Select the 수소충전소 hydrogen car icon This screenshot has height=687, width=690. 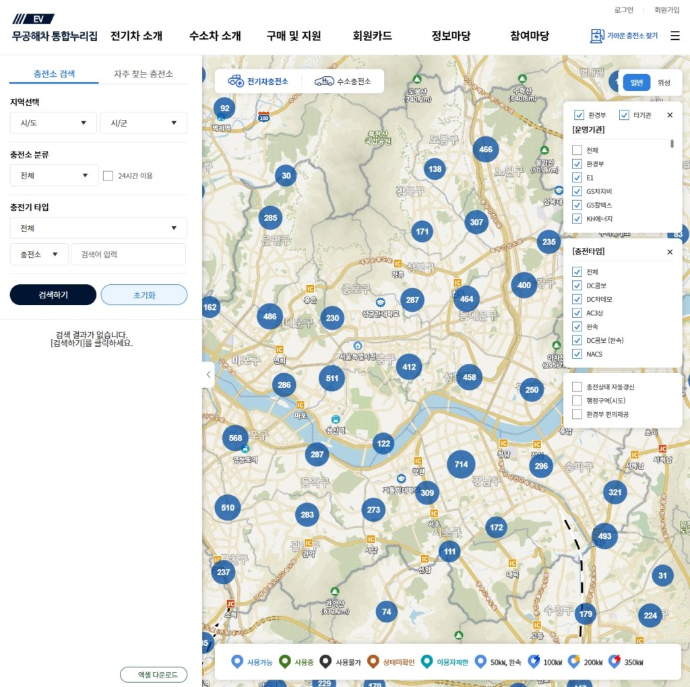click(324, 81)
